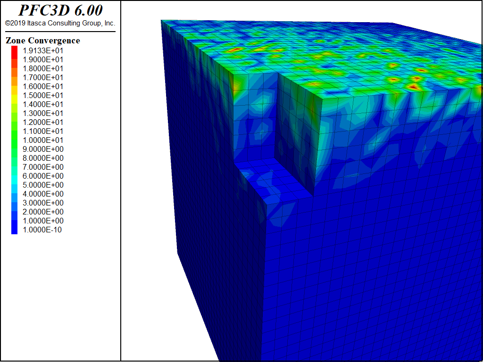Click the 8.0000E+00 legend value
This screenshot has width=483, height=362.
[x=43, y=158]
